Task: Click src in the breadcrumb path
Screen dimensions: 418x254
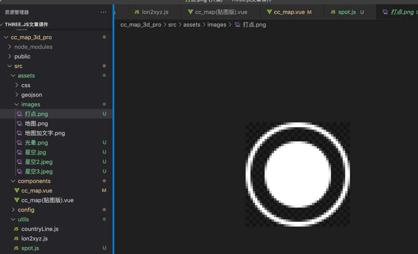Action: pos(172,25)
